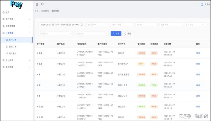Click the circular icon inside the date range field
Viewport: 211px width, 121px height.
[x=82, y=25]
